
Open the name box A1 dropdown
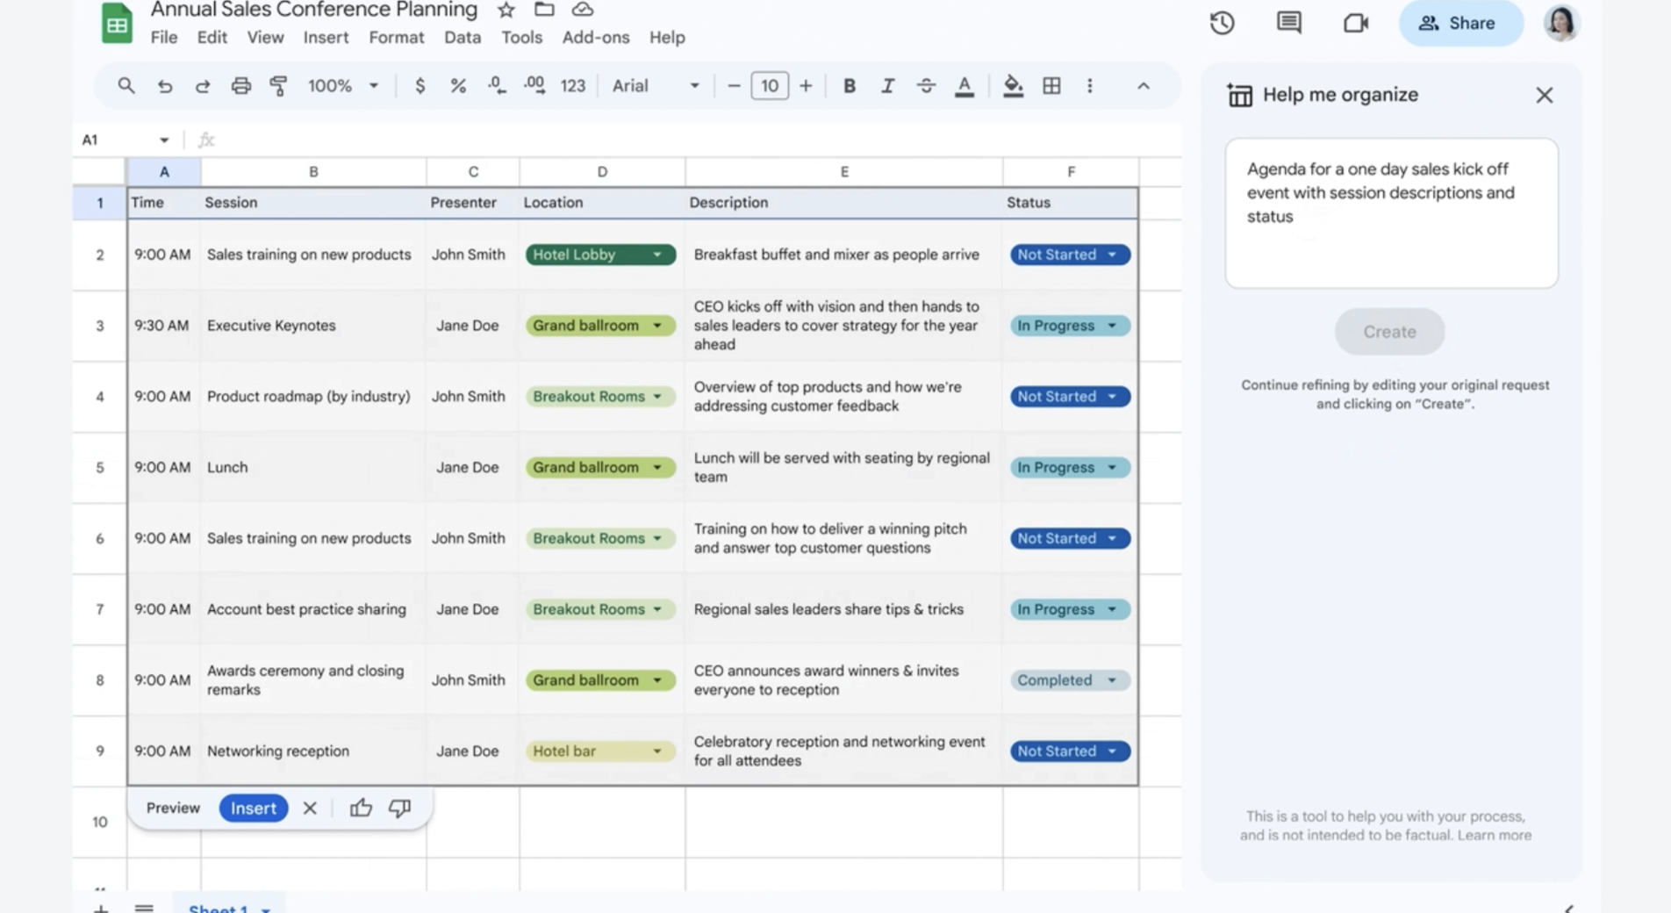pos(163,140)
